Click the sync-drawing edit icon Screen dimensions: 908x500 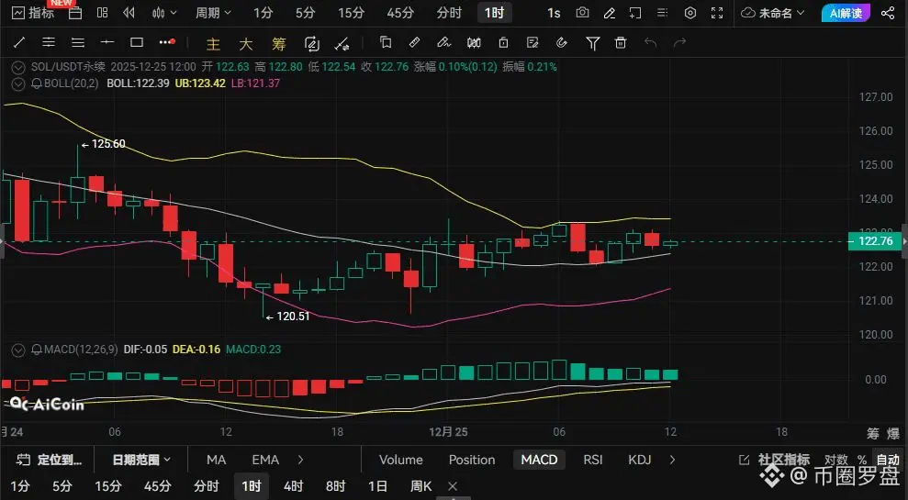pyautogui.click(x=311, y=43)
